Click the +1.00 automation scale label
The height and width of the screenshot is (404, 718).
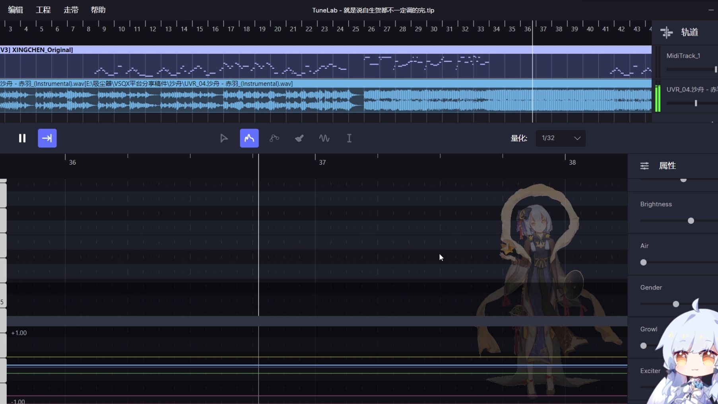[x=19, y=333]
